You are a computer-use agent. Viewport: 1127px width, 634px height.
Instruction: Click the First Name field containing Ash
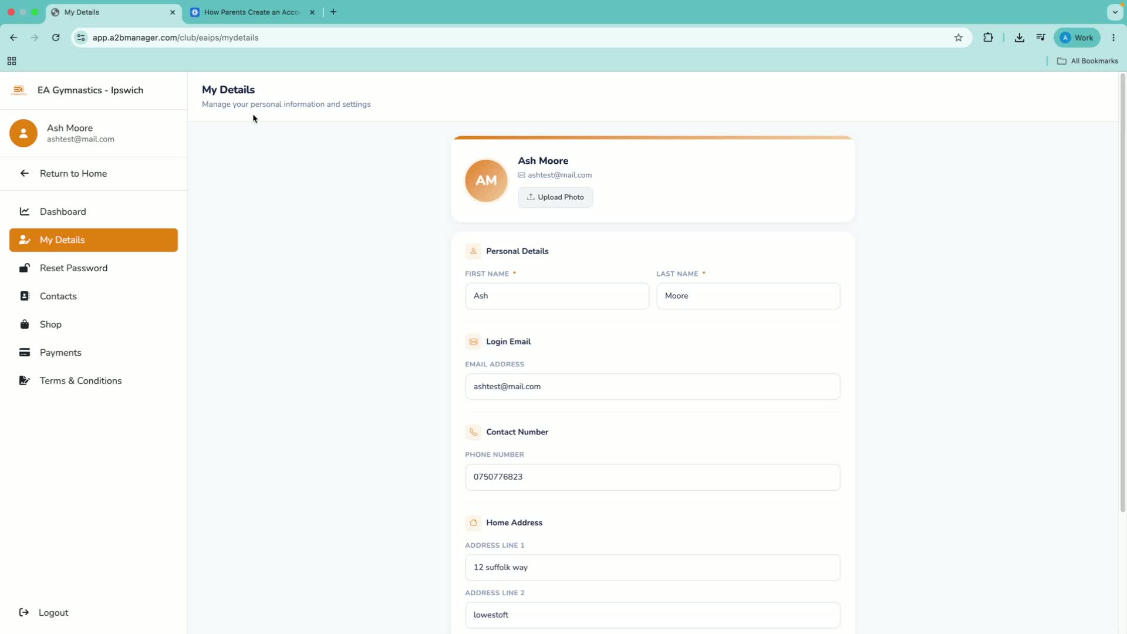[x=557, y=296]
